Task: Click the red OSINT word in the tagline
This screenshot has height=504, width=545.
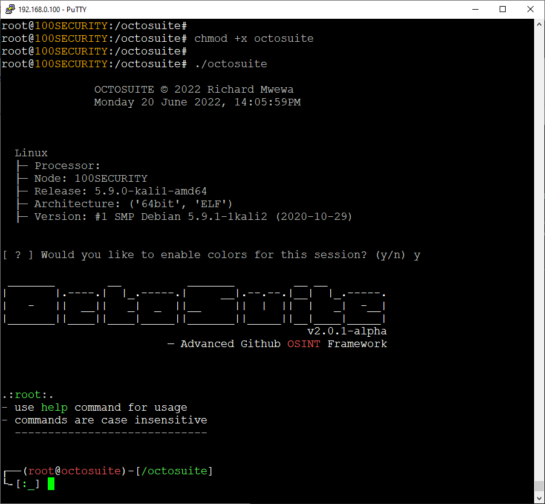Action: (304, 344)
